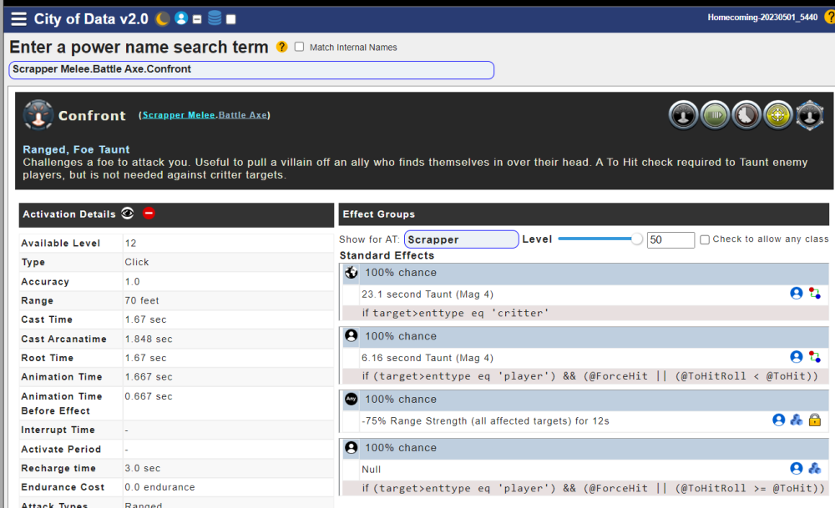Open the Scrapper Melee link
The height and width of the screenshot is (508, 835).
179,115
